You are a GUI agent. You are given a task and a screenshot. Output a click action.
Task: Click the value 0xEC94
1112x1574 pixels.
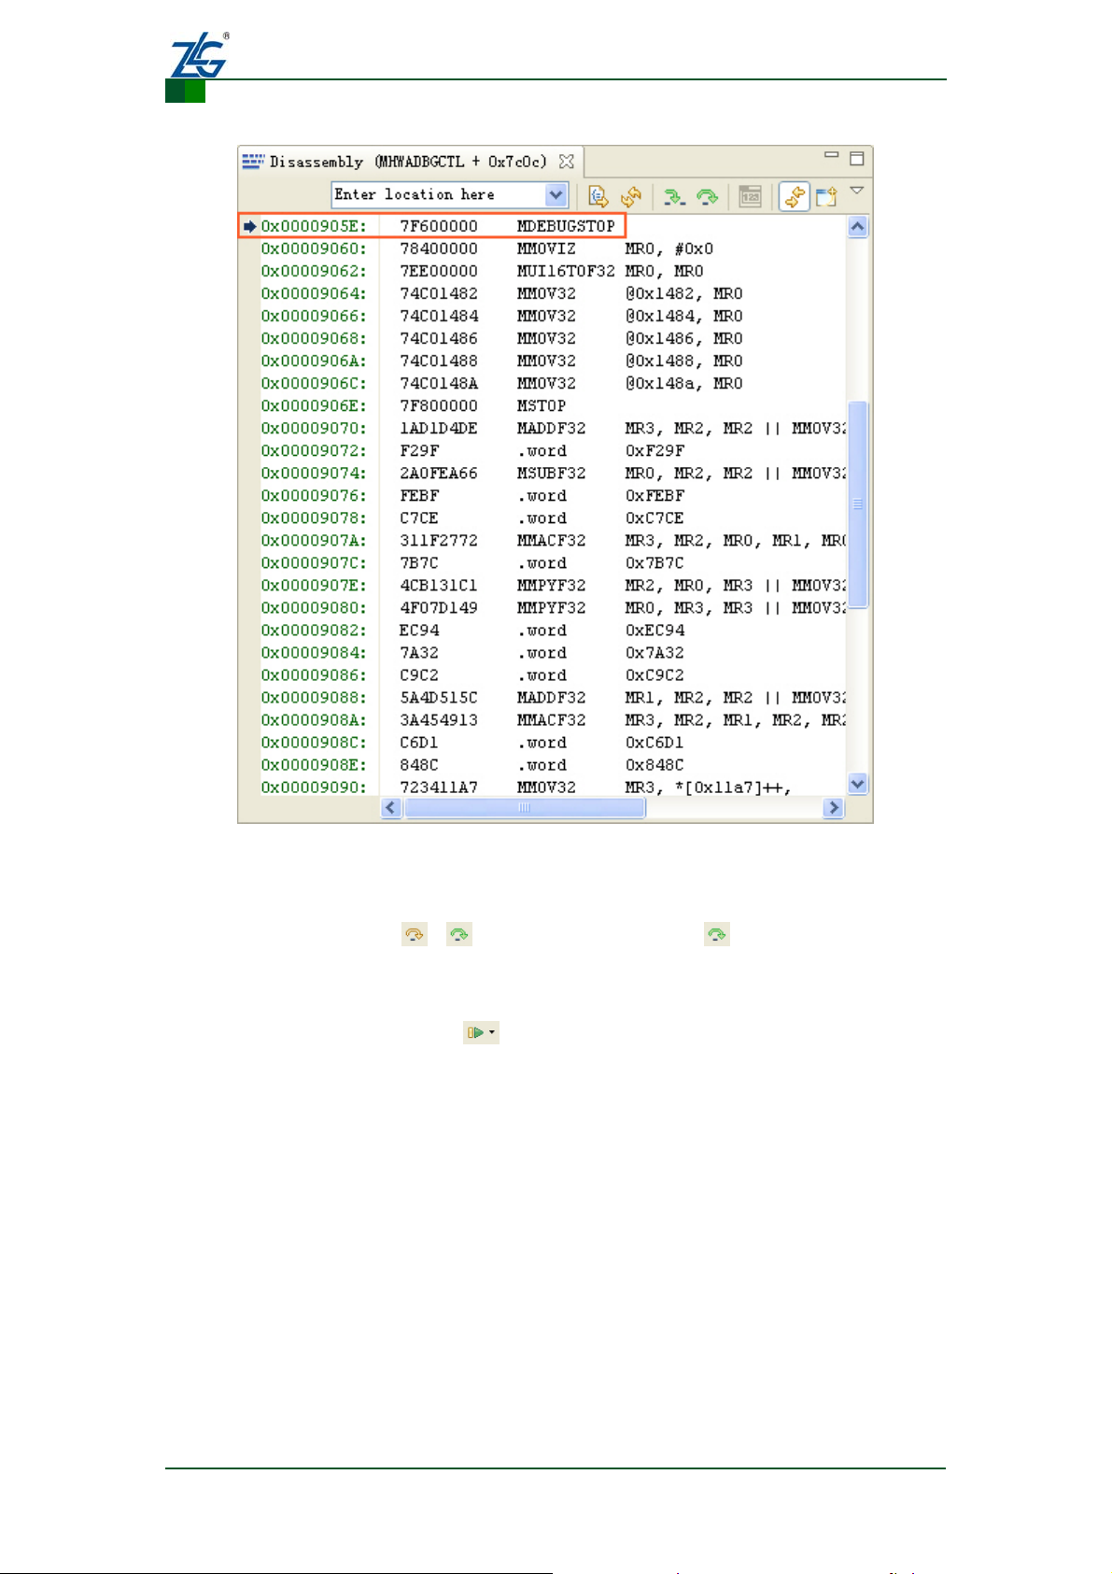[655, 630]
